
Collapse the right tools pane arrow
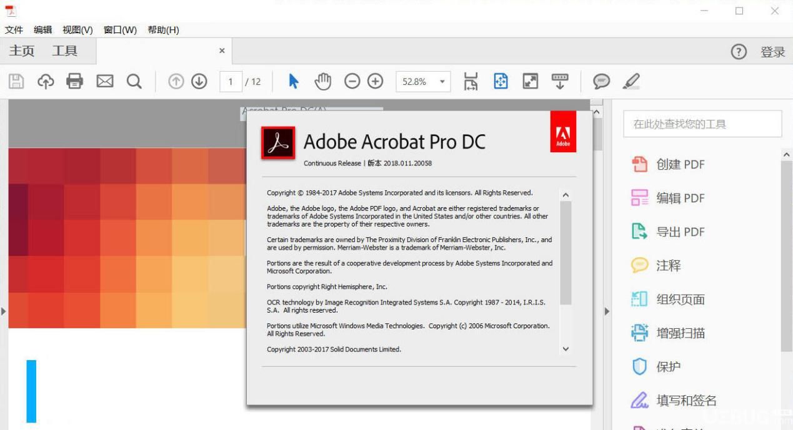pos(606,310)
